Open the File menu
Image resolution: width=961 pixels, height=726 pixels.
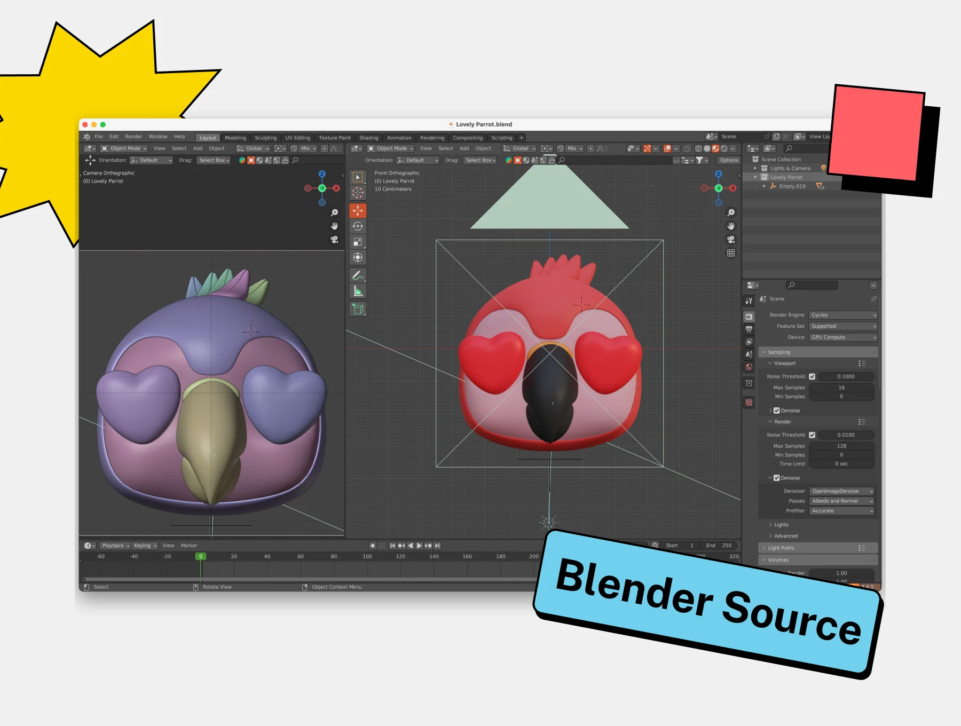pos(99,137)
